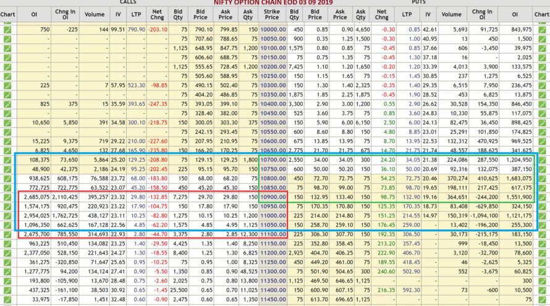Click the Strike Price column header
The width and height of the screenshot is (550, 306).
pyautogui.click(x=272, y=14)
